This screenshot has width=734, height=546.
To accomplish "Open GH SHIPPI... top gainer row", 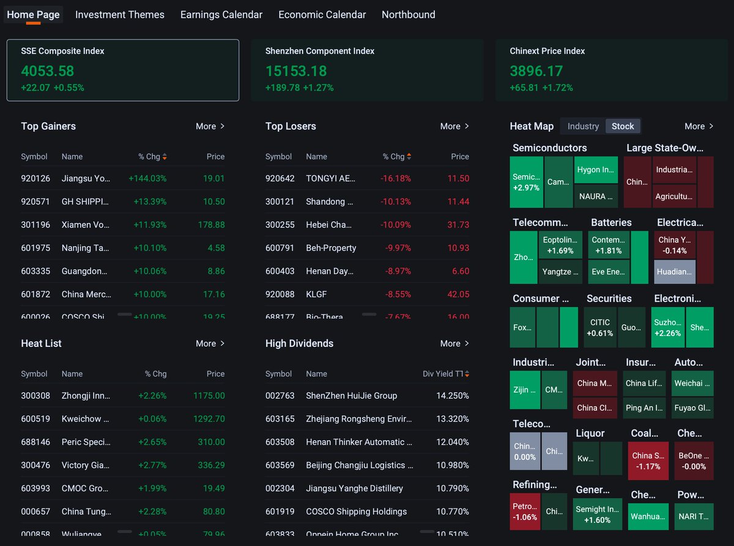I will pos(123,202).
